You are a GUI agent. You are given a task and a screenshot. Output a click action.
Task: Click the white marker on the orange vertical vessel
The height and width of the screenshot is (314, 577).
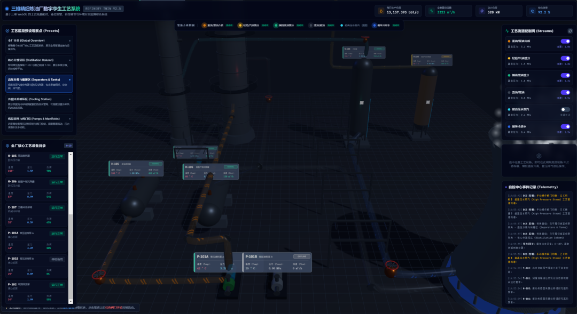[x=427, y=102]
